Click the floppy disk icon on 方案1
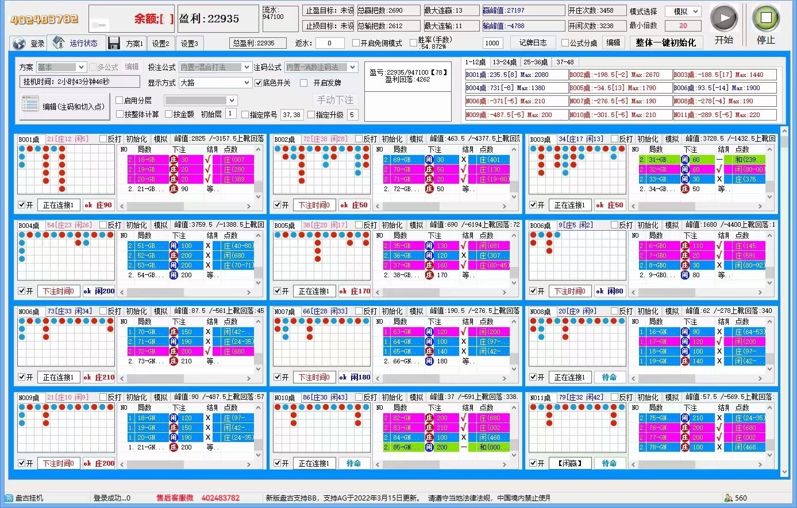This screenshot has width=797, height=508. pyautogui.click(x=114, y=44)
